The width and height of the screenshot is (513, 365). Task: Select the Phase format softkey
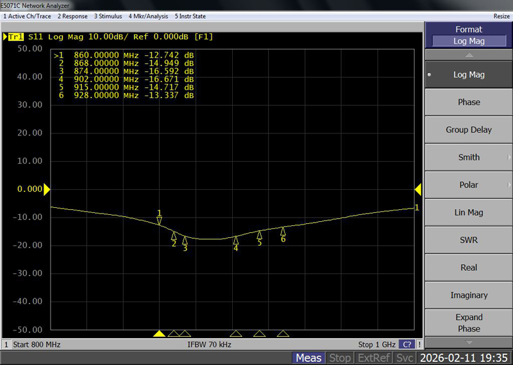point(469,102)
